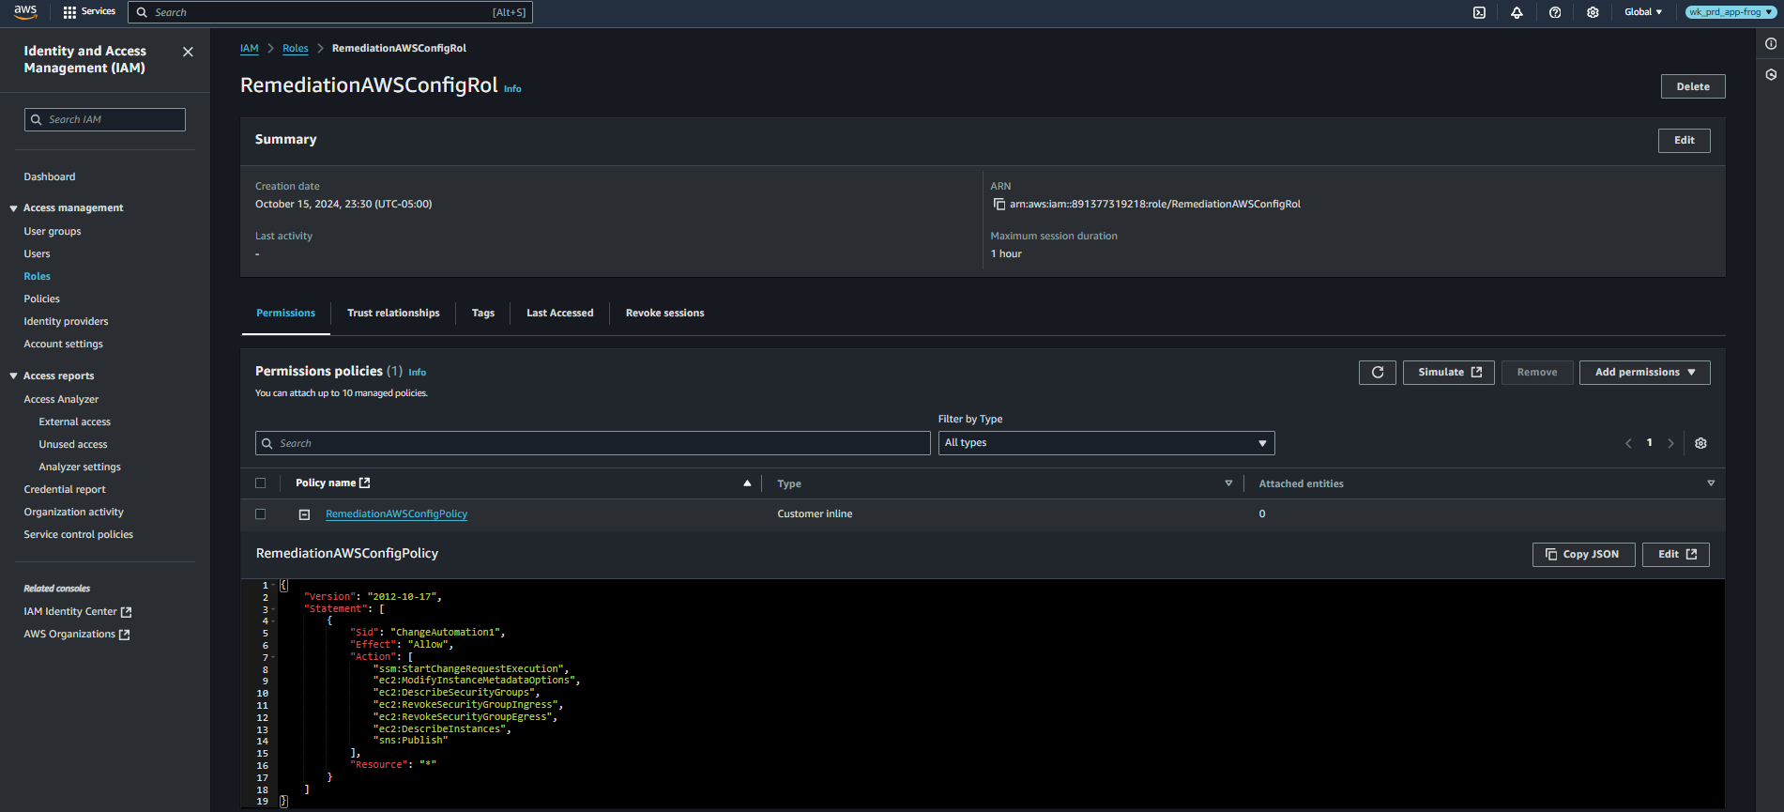Open the help question mark icon
The width and height of the screenshot is (1784, 812).
pyautogui.click(x=1555, y=12)
